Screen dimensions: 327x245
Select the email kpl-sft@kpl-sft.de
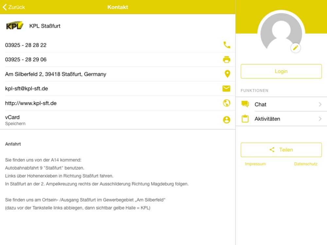(x=26, y=89)
